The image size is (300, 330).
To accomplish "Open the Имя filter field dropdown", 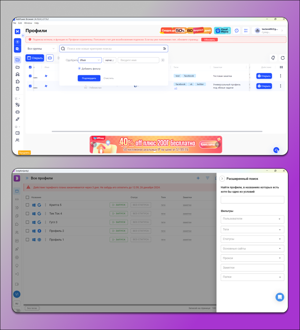I will [x=90, y=60].
